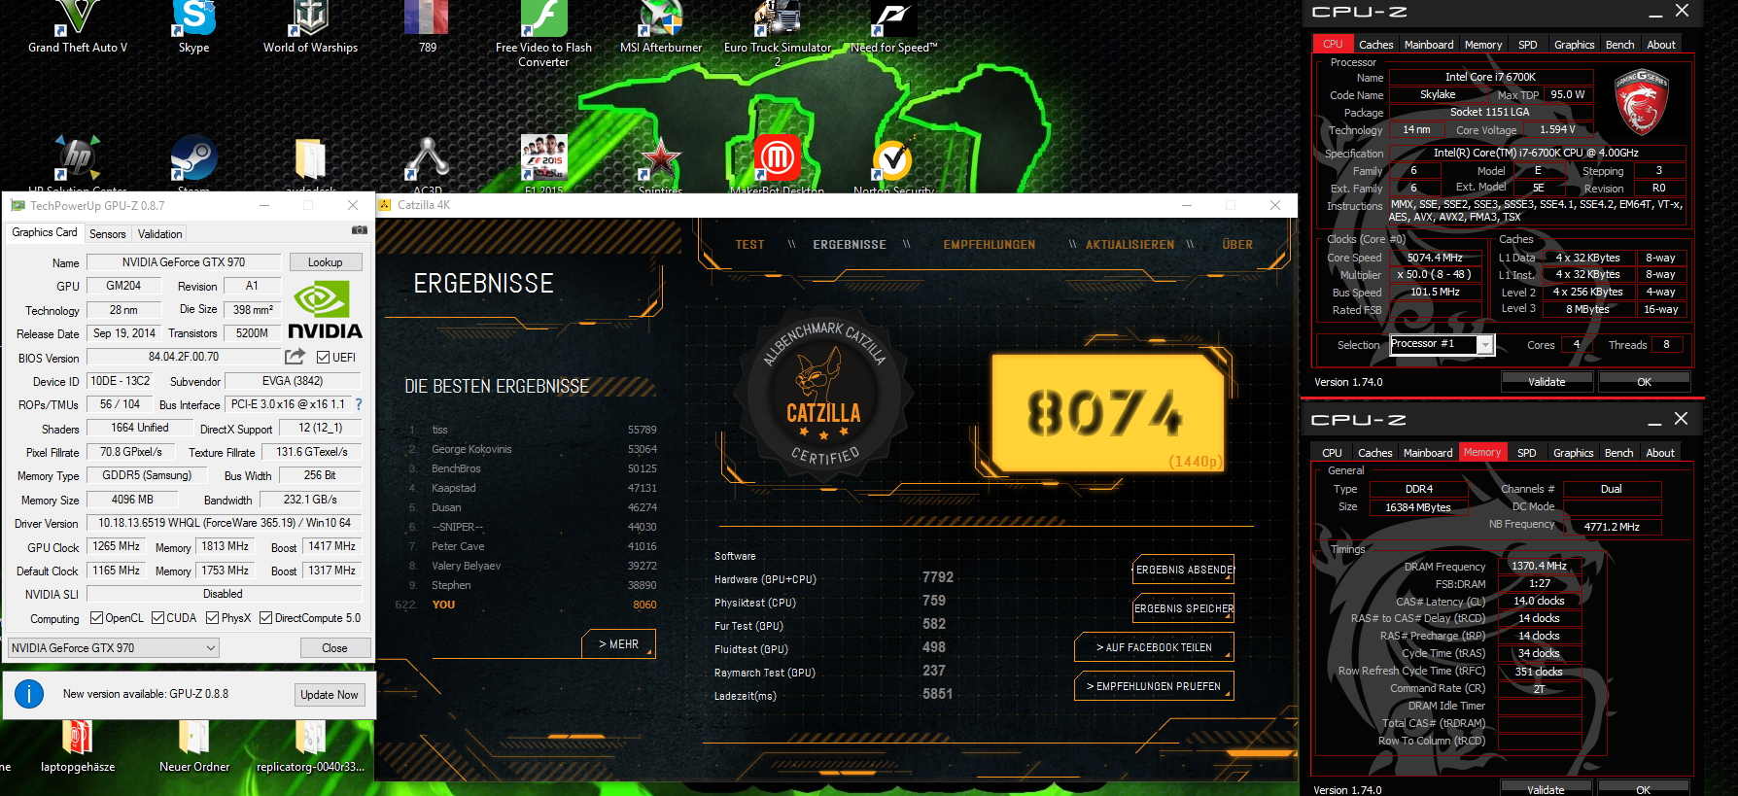1738x796 pixels.
Task: Click the MSI dragon logo in CPU-Z
Action: pos(1642,101)
